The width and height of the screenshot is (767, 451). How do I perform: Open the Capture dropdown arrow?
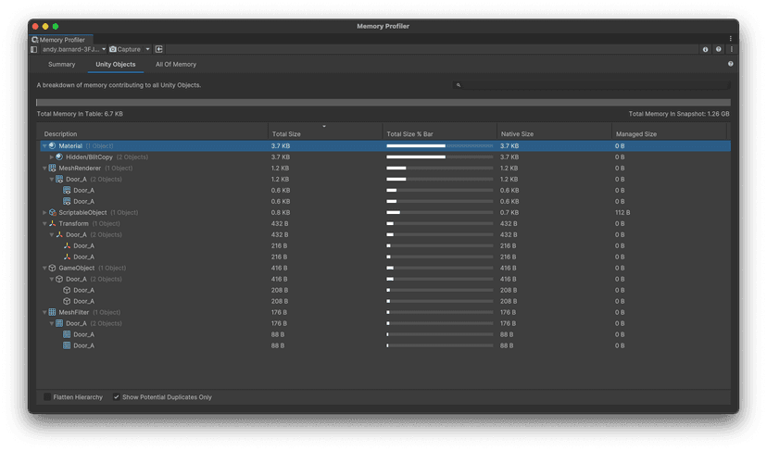click(147, 49)
